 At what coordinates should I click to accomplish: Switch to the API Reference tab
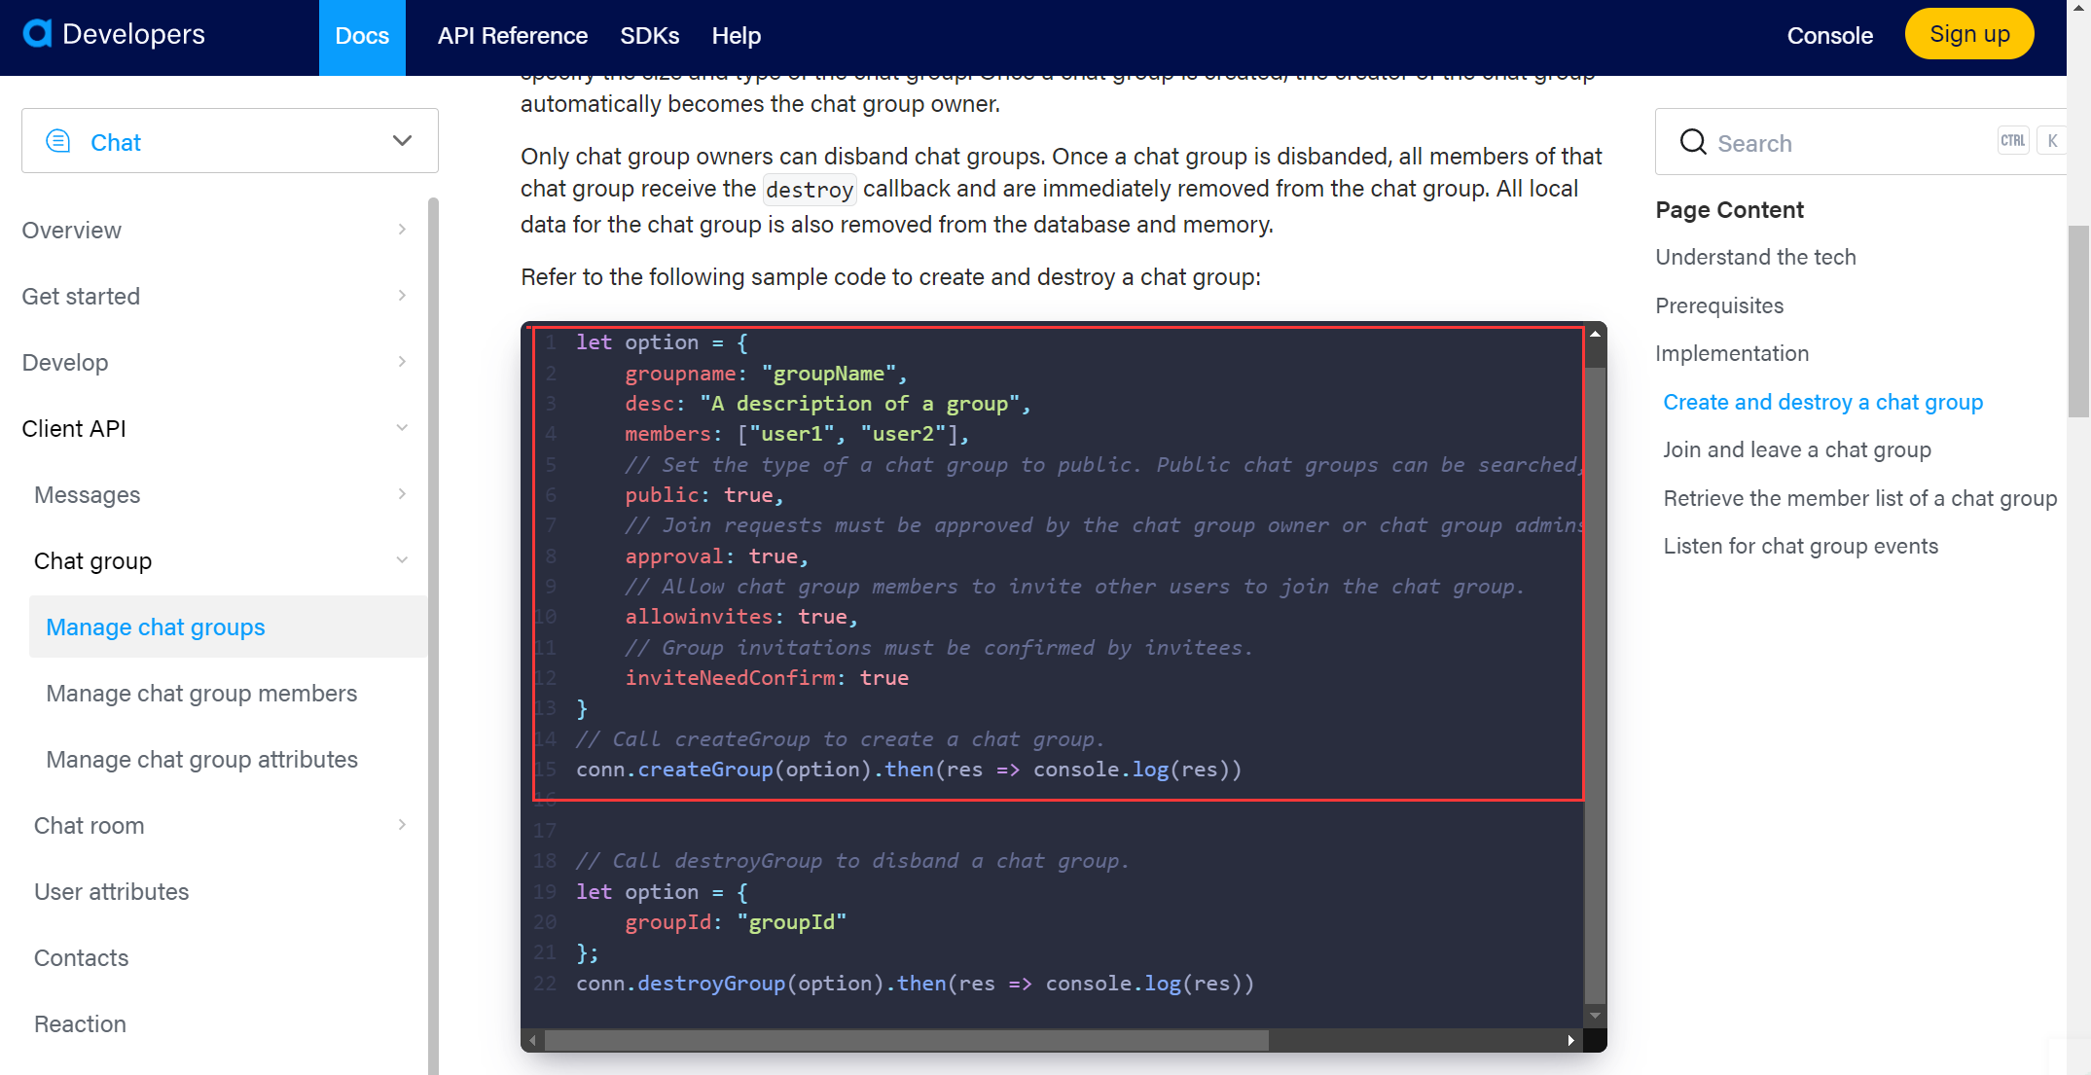click(x=513, y=36)
